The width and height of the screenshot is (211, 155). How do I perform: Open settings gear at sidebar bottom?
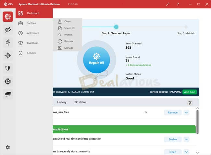coord(8,147)
